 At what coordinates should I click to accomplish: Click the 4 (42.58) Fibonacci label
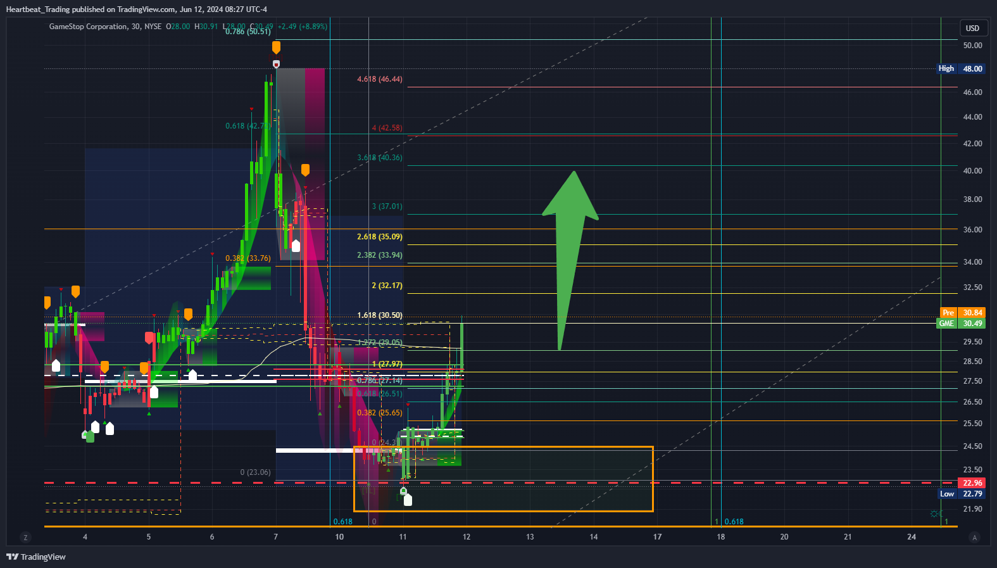point(387,128)
